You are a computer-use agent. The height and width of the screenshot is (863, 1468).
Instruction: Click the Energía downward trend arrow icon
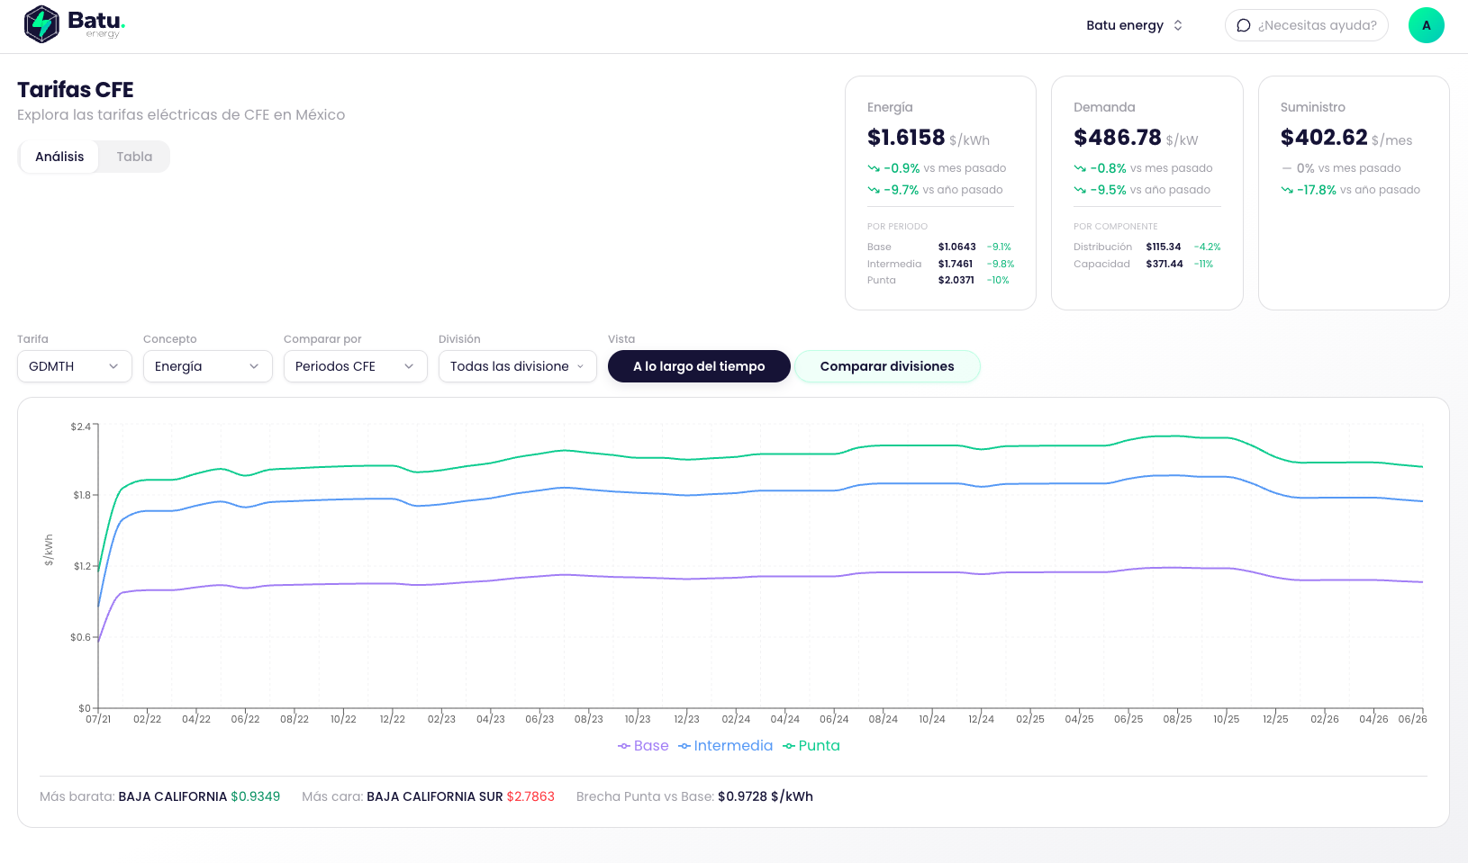tap(874, 168)
